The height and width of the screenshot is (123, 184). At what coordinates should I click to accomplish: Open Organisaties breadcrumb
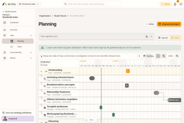click(45, 16)
